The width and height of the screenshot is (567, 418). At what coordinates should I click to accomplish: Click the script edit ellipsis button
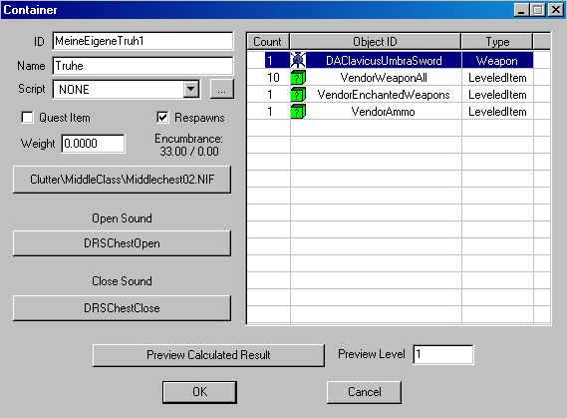pyautogui.click(x=221, y=89)
